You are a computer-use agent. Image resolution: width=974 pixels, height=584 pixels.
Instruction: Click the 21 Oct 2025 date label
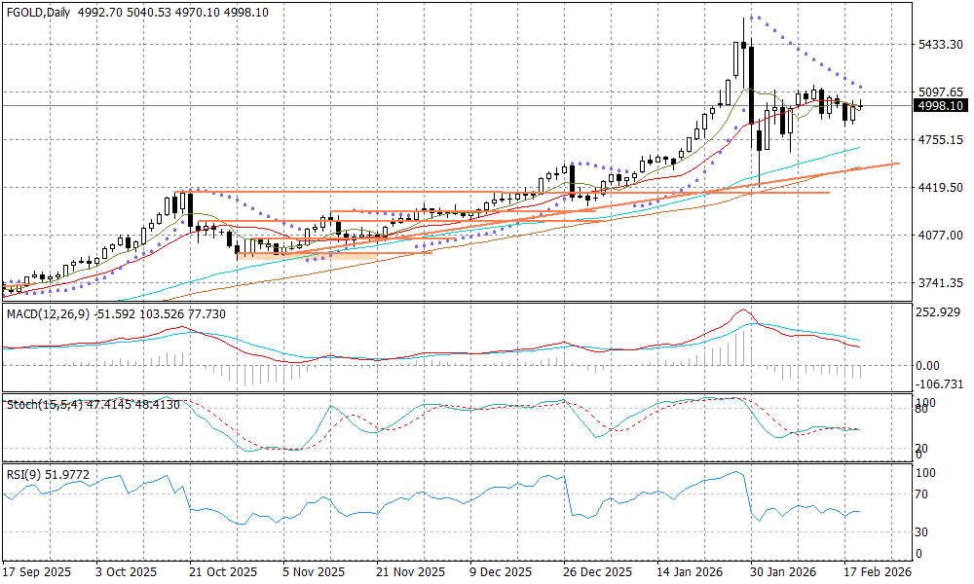click(223, 572)
